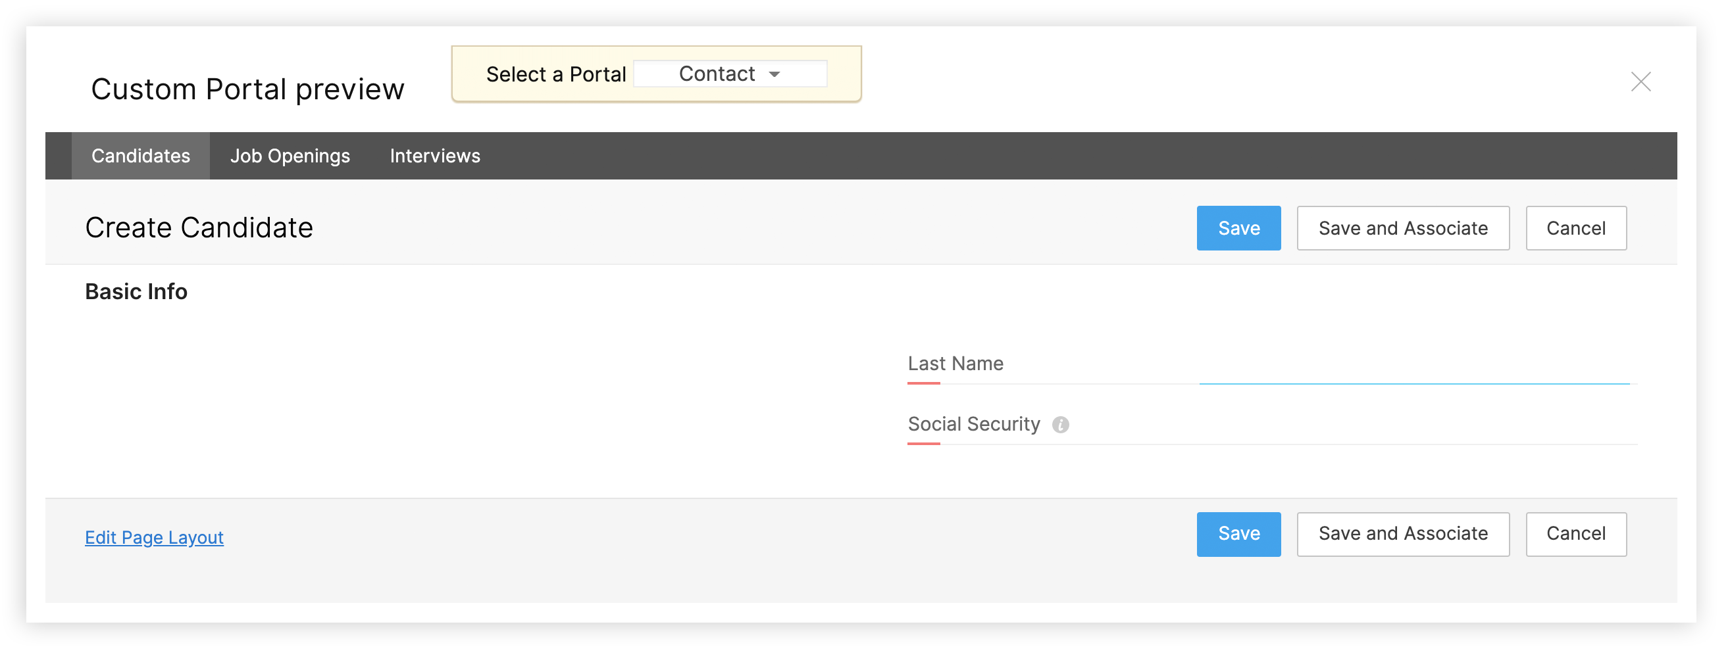Open the Select a Portal dropdown
Screen dimensions: 1730x666
click(x=729, y=74)
